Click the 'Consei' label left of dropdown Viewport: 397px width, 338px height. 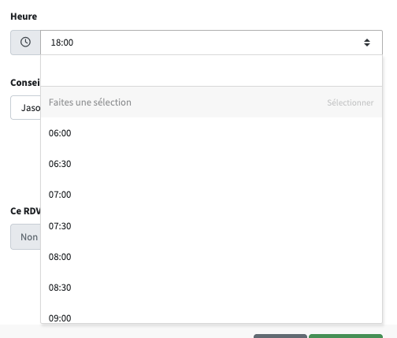click(25, 83)
